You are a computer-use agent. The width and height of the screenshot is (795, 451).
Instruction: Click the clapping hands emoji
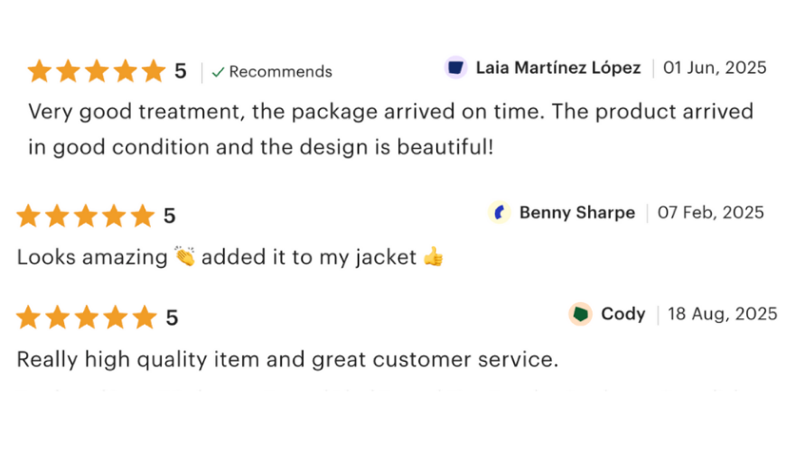(185, 257)
